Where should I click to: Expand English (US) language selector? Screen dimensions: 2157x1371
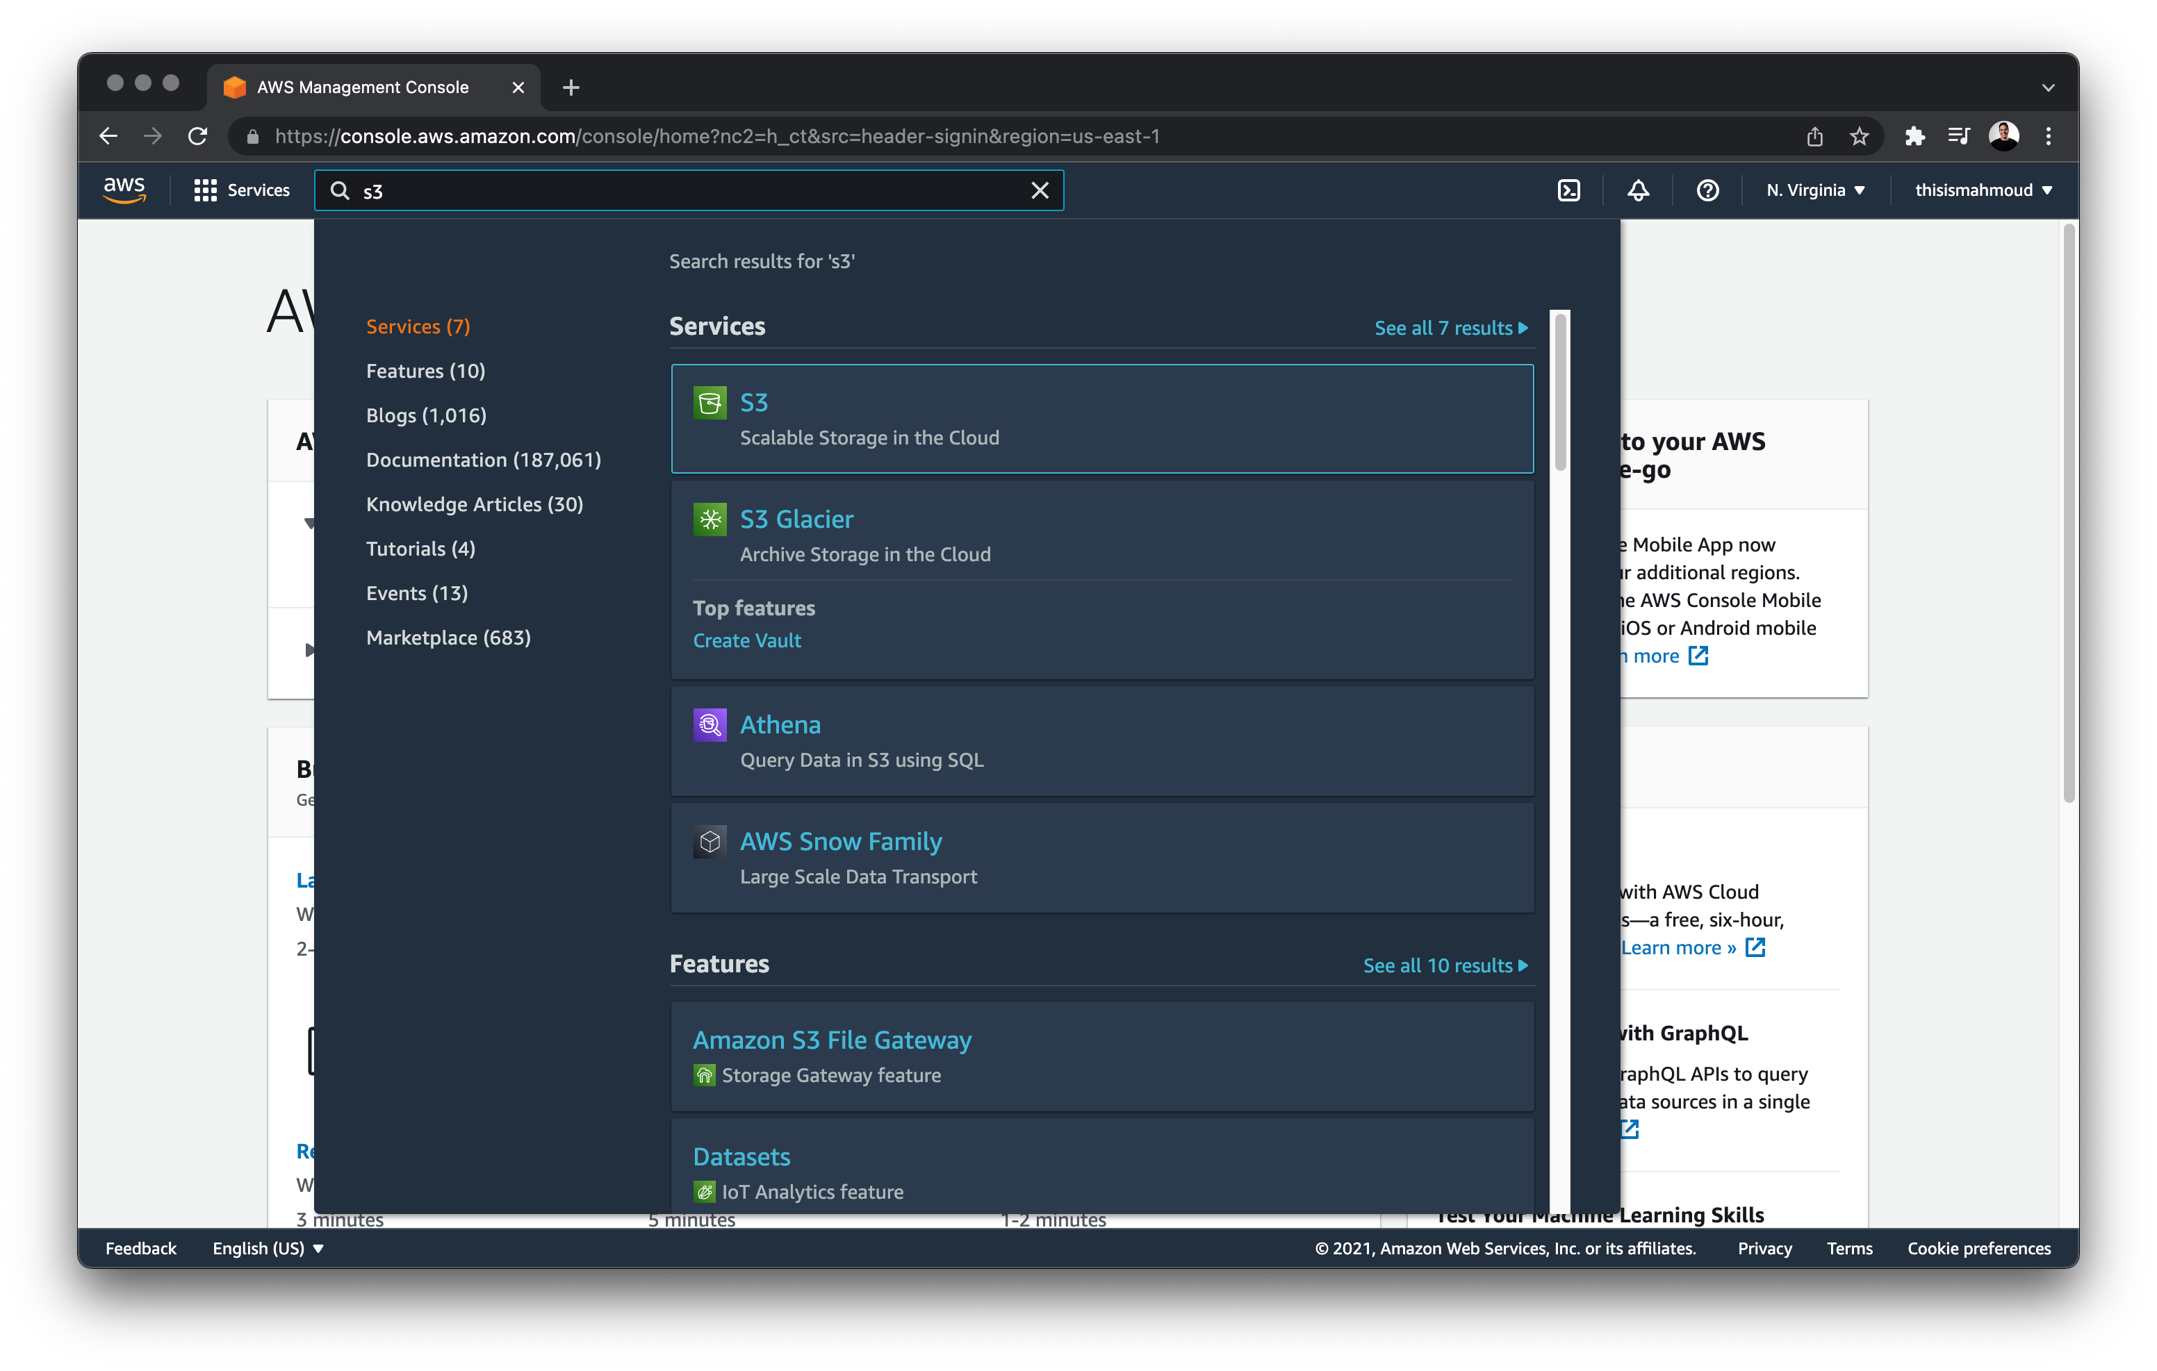click(x=267, y=1248)
